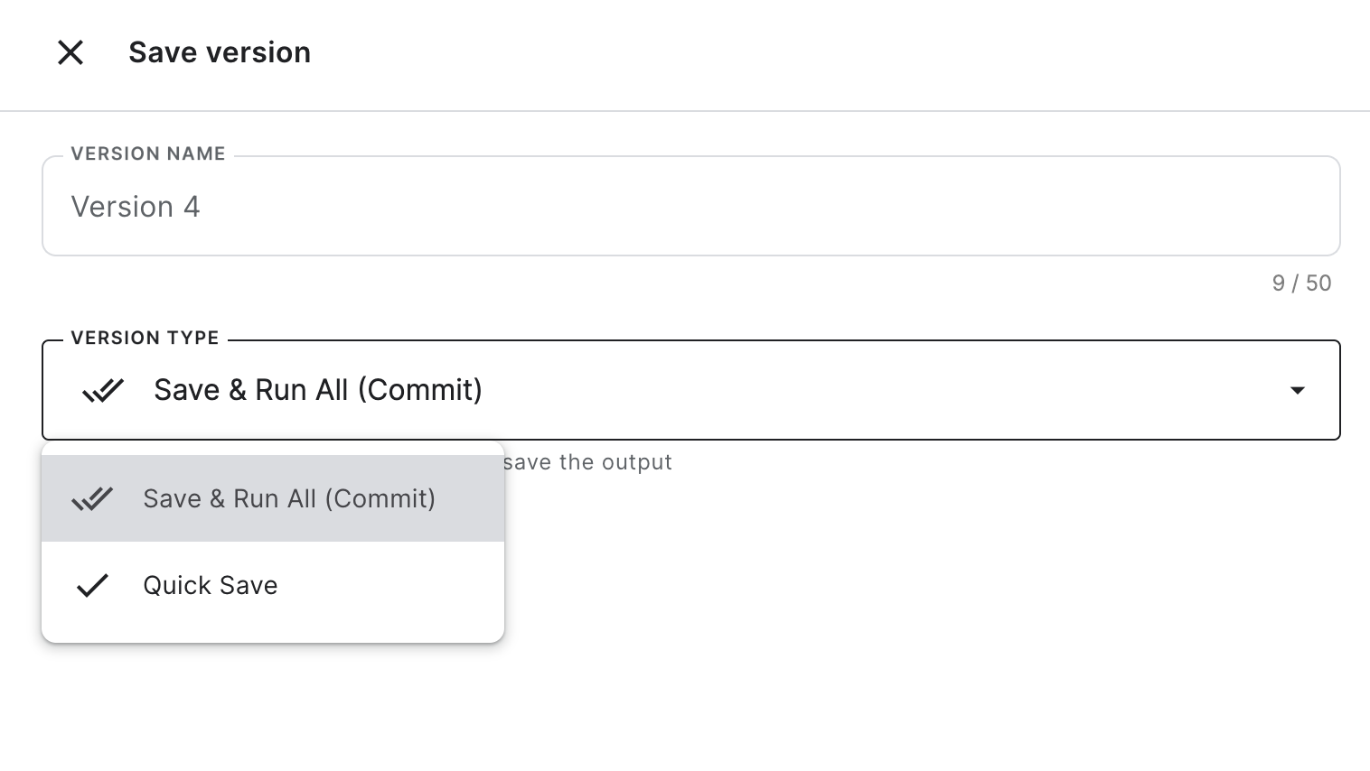Screen dimensions: 1370x771
Task: Click the double-check icon in the highlighted menu option
Action: (x=92, y=498)
